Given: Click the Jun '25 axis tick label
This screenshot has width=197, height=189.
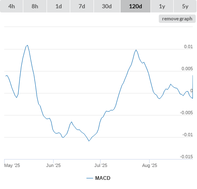Looking at the screenshot, I should pos(53,165).
